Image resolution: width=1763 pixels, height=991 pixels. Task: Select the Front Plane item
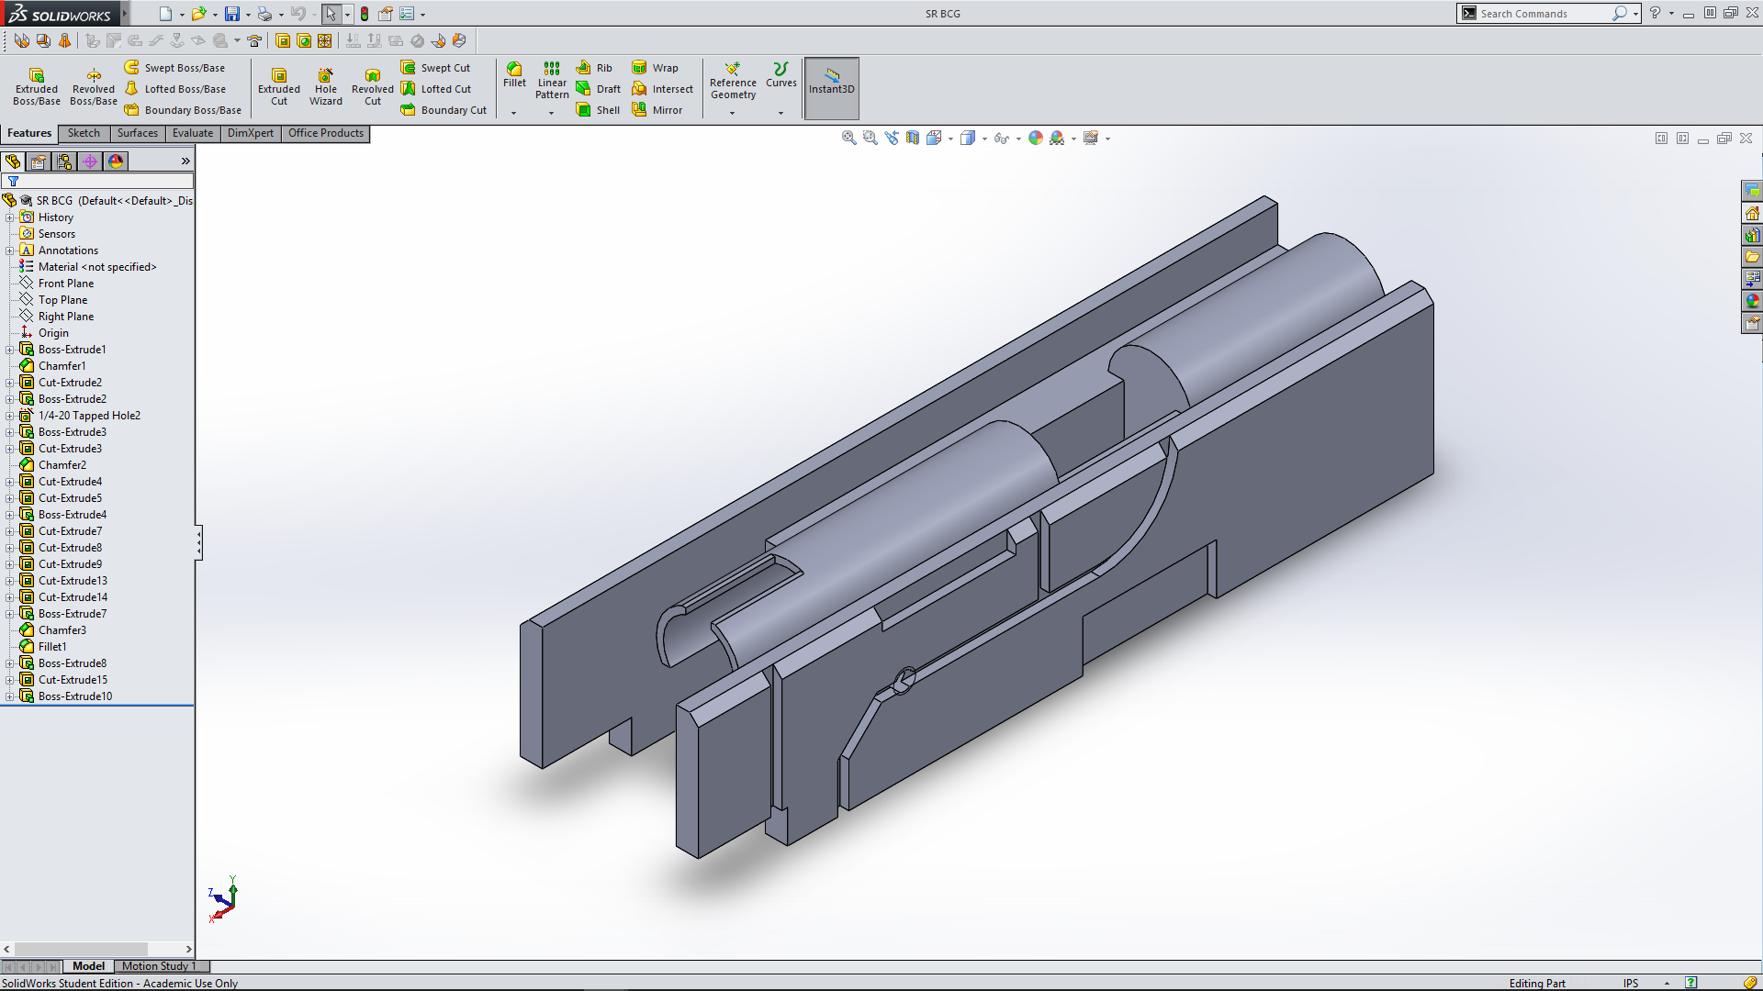click(x=65, y=284)
